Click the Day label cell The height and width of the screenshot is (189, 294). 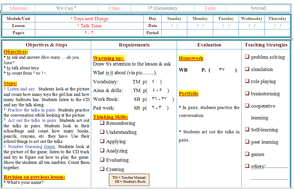(152, 19)
